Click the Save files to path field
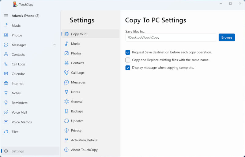 171,37
